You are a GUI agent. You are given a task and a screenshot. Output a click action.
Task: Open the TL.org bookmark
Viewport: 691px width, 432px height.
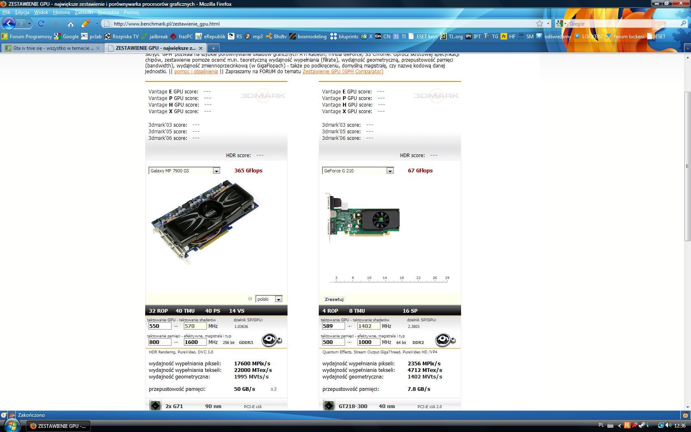coord(452,36)
